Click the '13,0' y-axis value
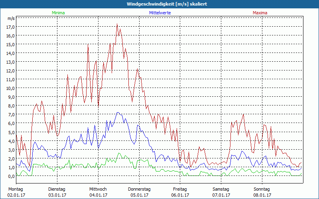The image size is (319, 199). point(11,62)
